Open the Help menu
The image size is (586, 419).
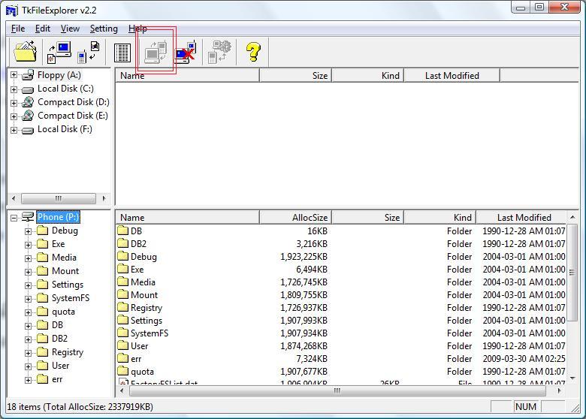pos(137,29)
